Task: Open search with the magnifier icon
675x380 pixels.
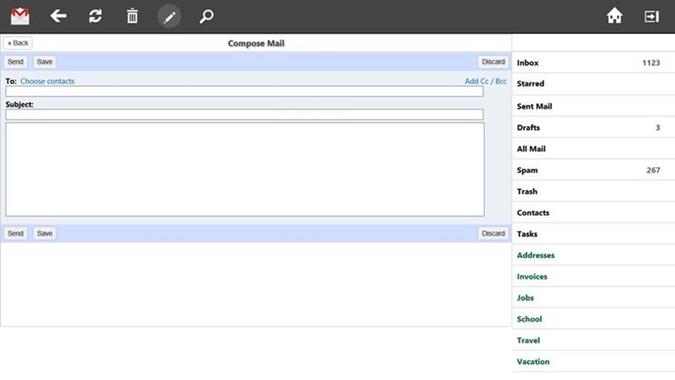Action: click(x=206, y=16)
